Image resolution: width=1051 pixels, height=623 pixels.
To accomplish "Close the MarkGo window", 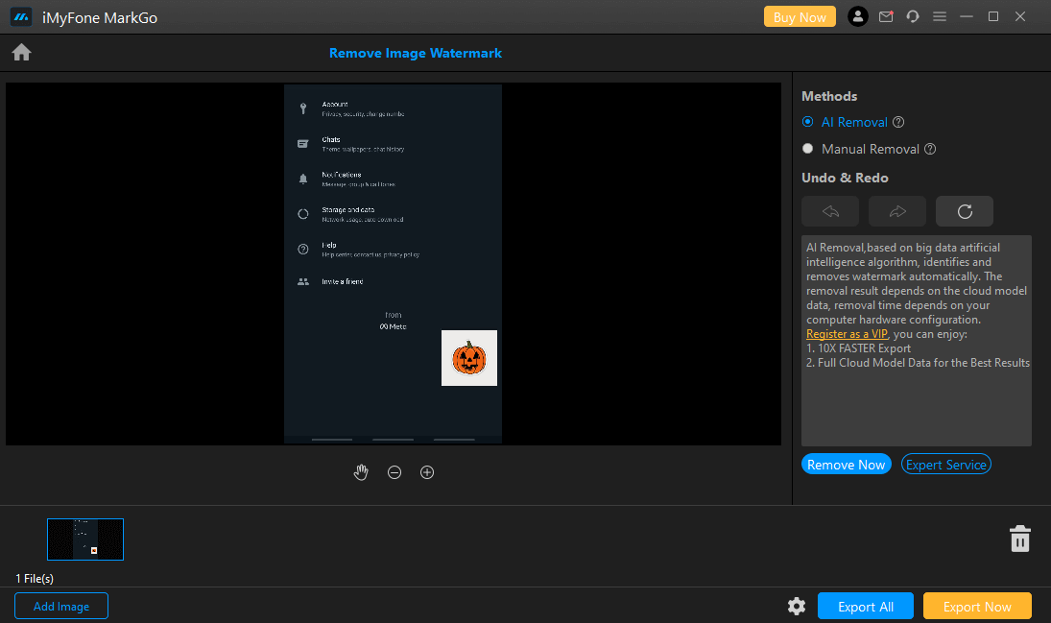I will [1020, 16].
